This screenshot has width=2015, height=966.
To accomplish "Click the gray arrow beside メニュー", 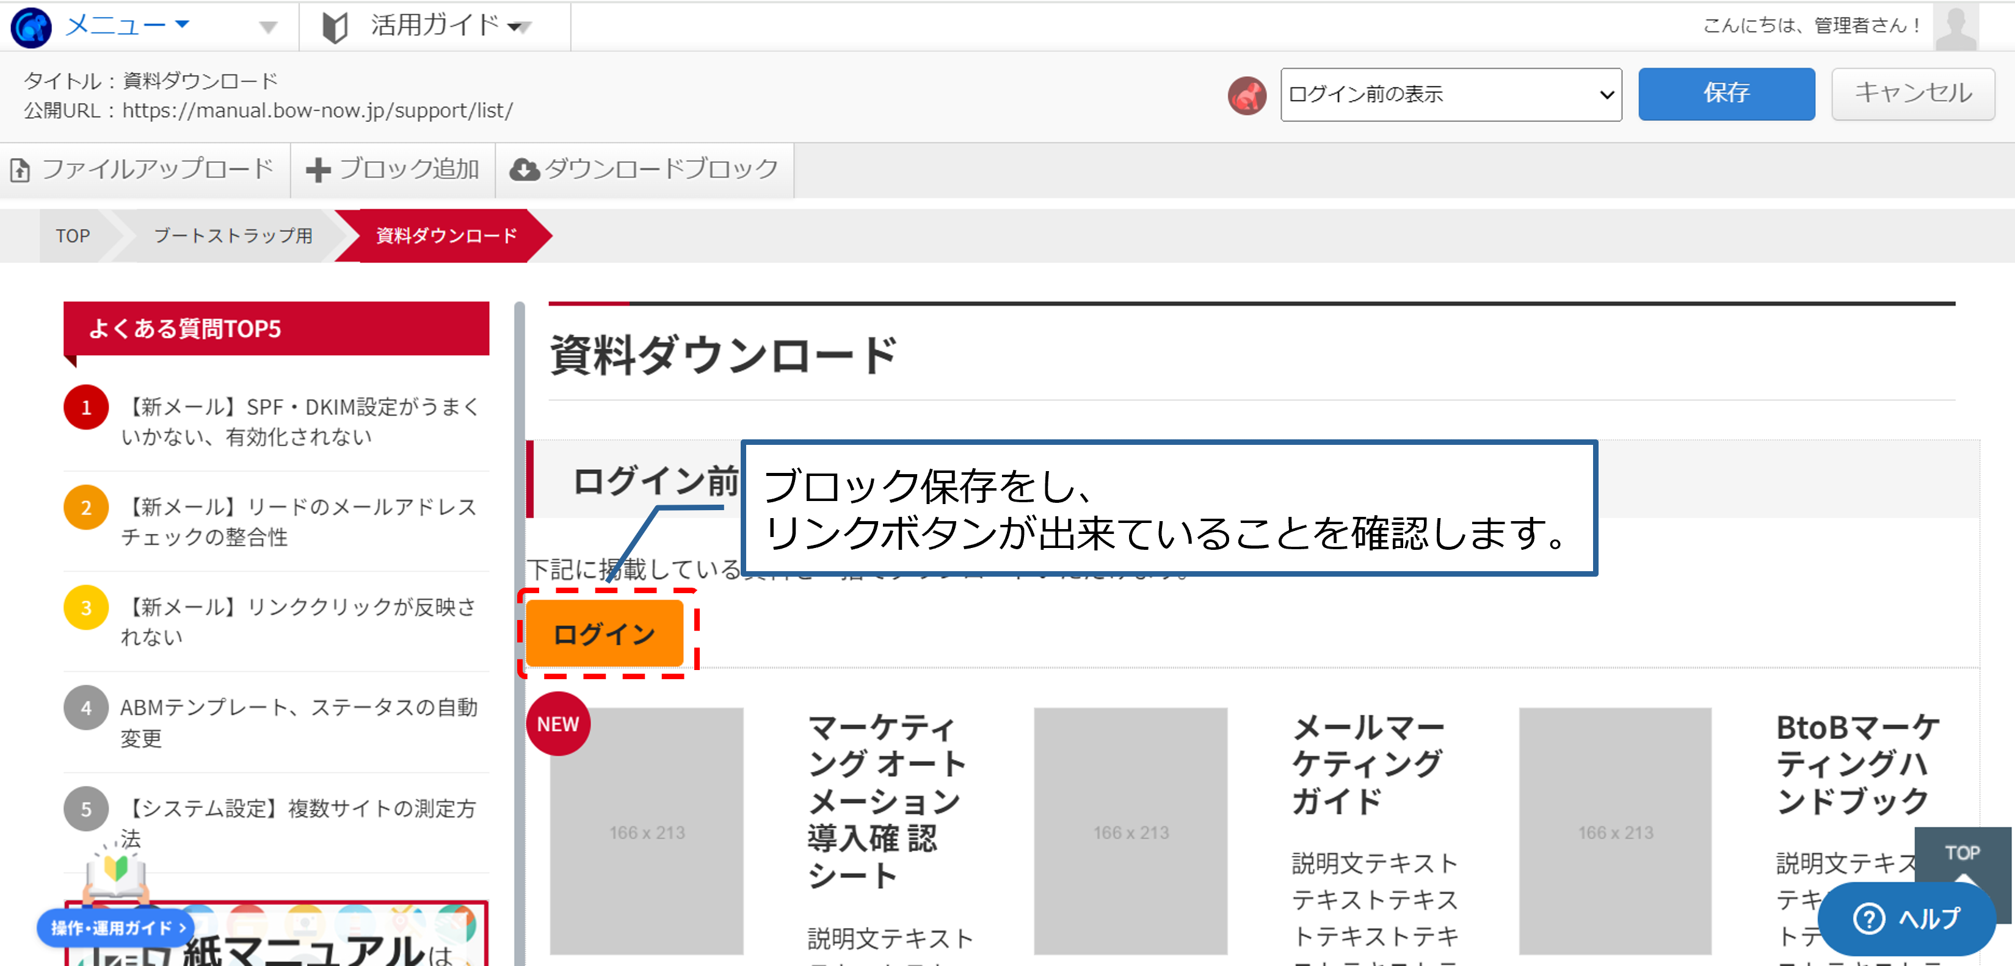I will pos(268,27).
